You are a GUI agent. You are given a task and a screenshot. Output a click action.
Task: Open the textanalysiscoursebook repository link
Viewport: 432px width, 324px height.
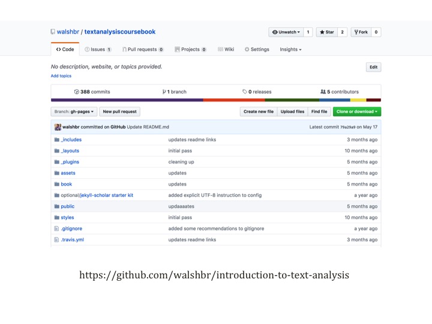click(120, 32)
